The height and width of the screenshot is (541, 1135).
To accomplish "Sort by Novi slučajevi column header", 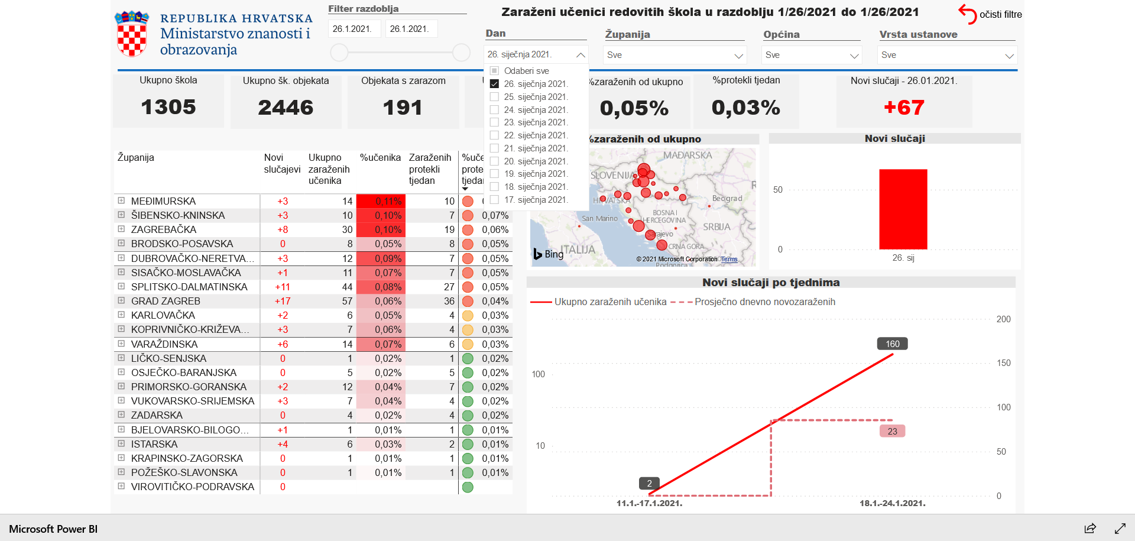I will pyautogui.click(x=282, y=163).
